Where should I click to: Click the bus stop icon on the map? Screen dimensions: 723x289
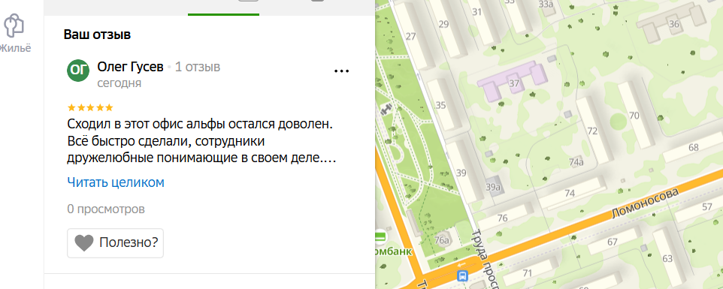tap(462, 275)
